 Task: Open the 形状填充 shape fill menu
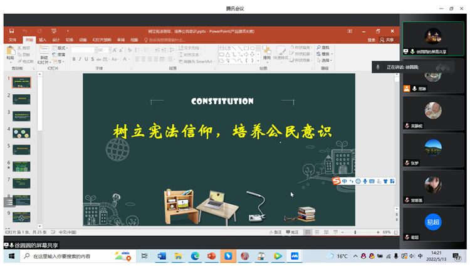[x=301, y=47]
